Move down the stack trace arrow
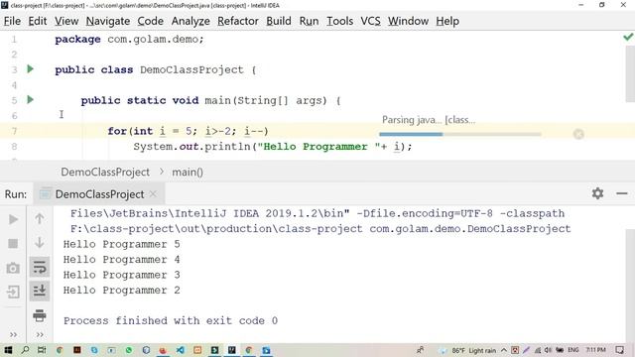The width and height of the screenshot is (635, 357). (x=40, y=243)
